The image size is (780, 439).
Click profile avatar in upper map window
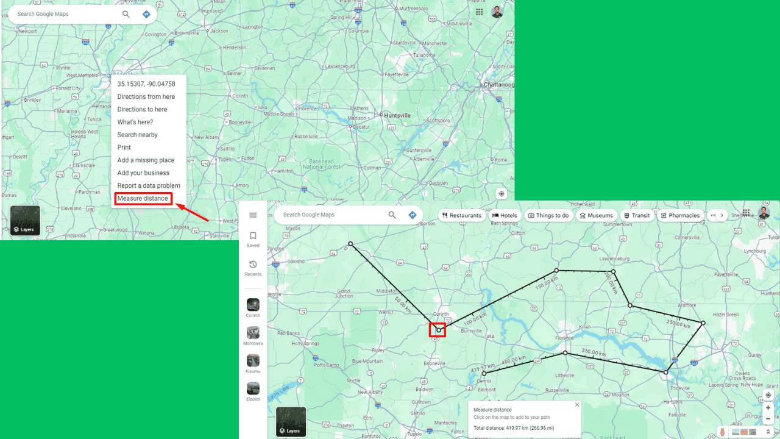(x=497, y=12)
